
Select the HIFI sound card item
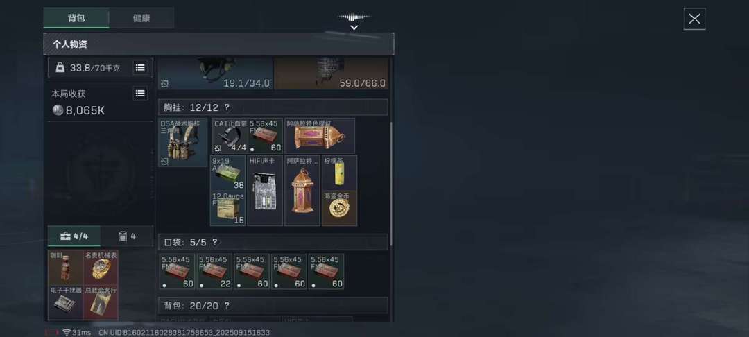265,191
